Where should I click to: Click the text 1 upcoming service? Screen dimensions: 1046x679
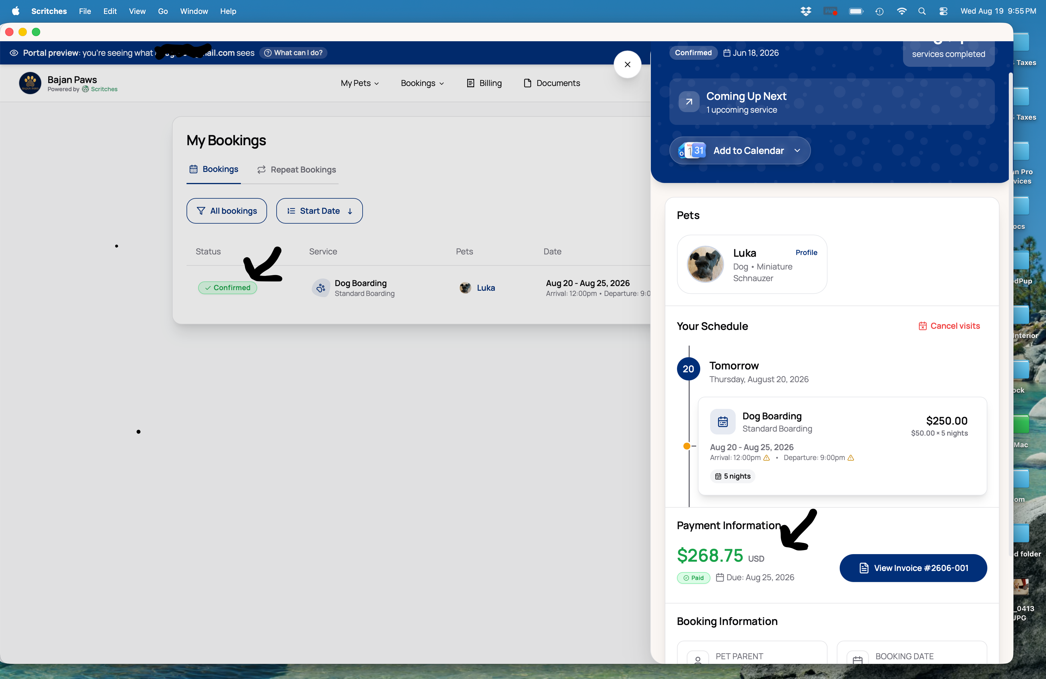(742, 110)
